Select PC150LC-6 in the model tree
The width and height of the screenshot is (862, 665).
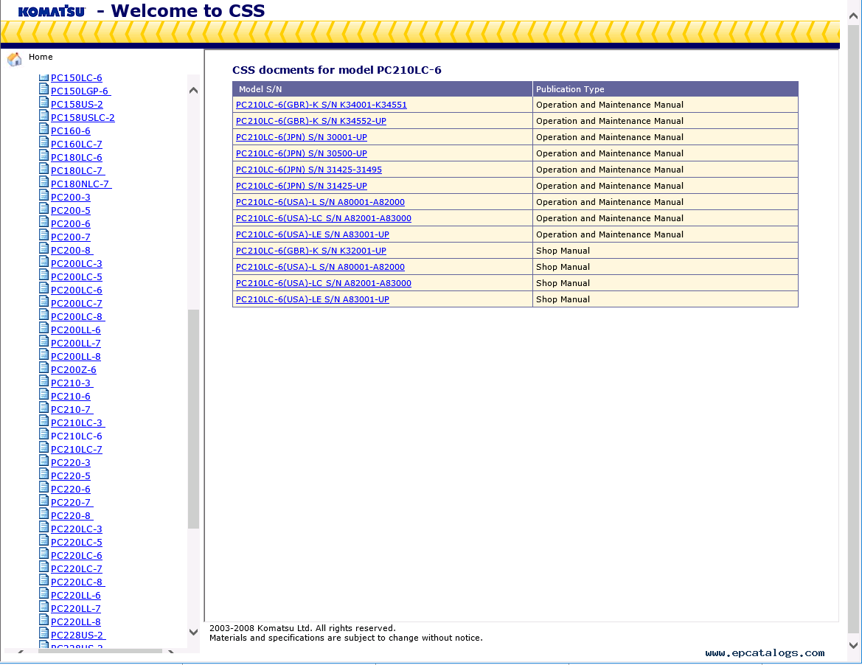click(x=77, y=78)
